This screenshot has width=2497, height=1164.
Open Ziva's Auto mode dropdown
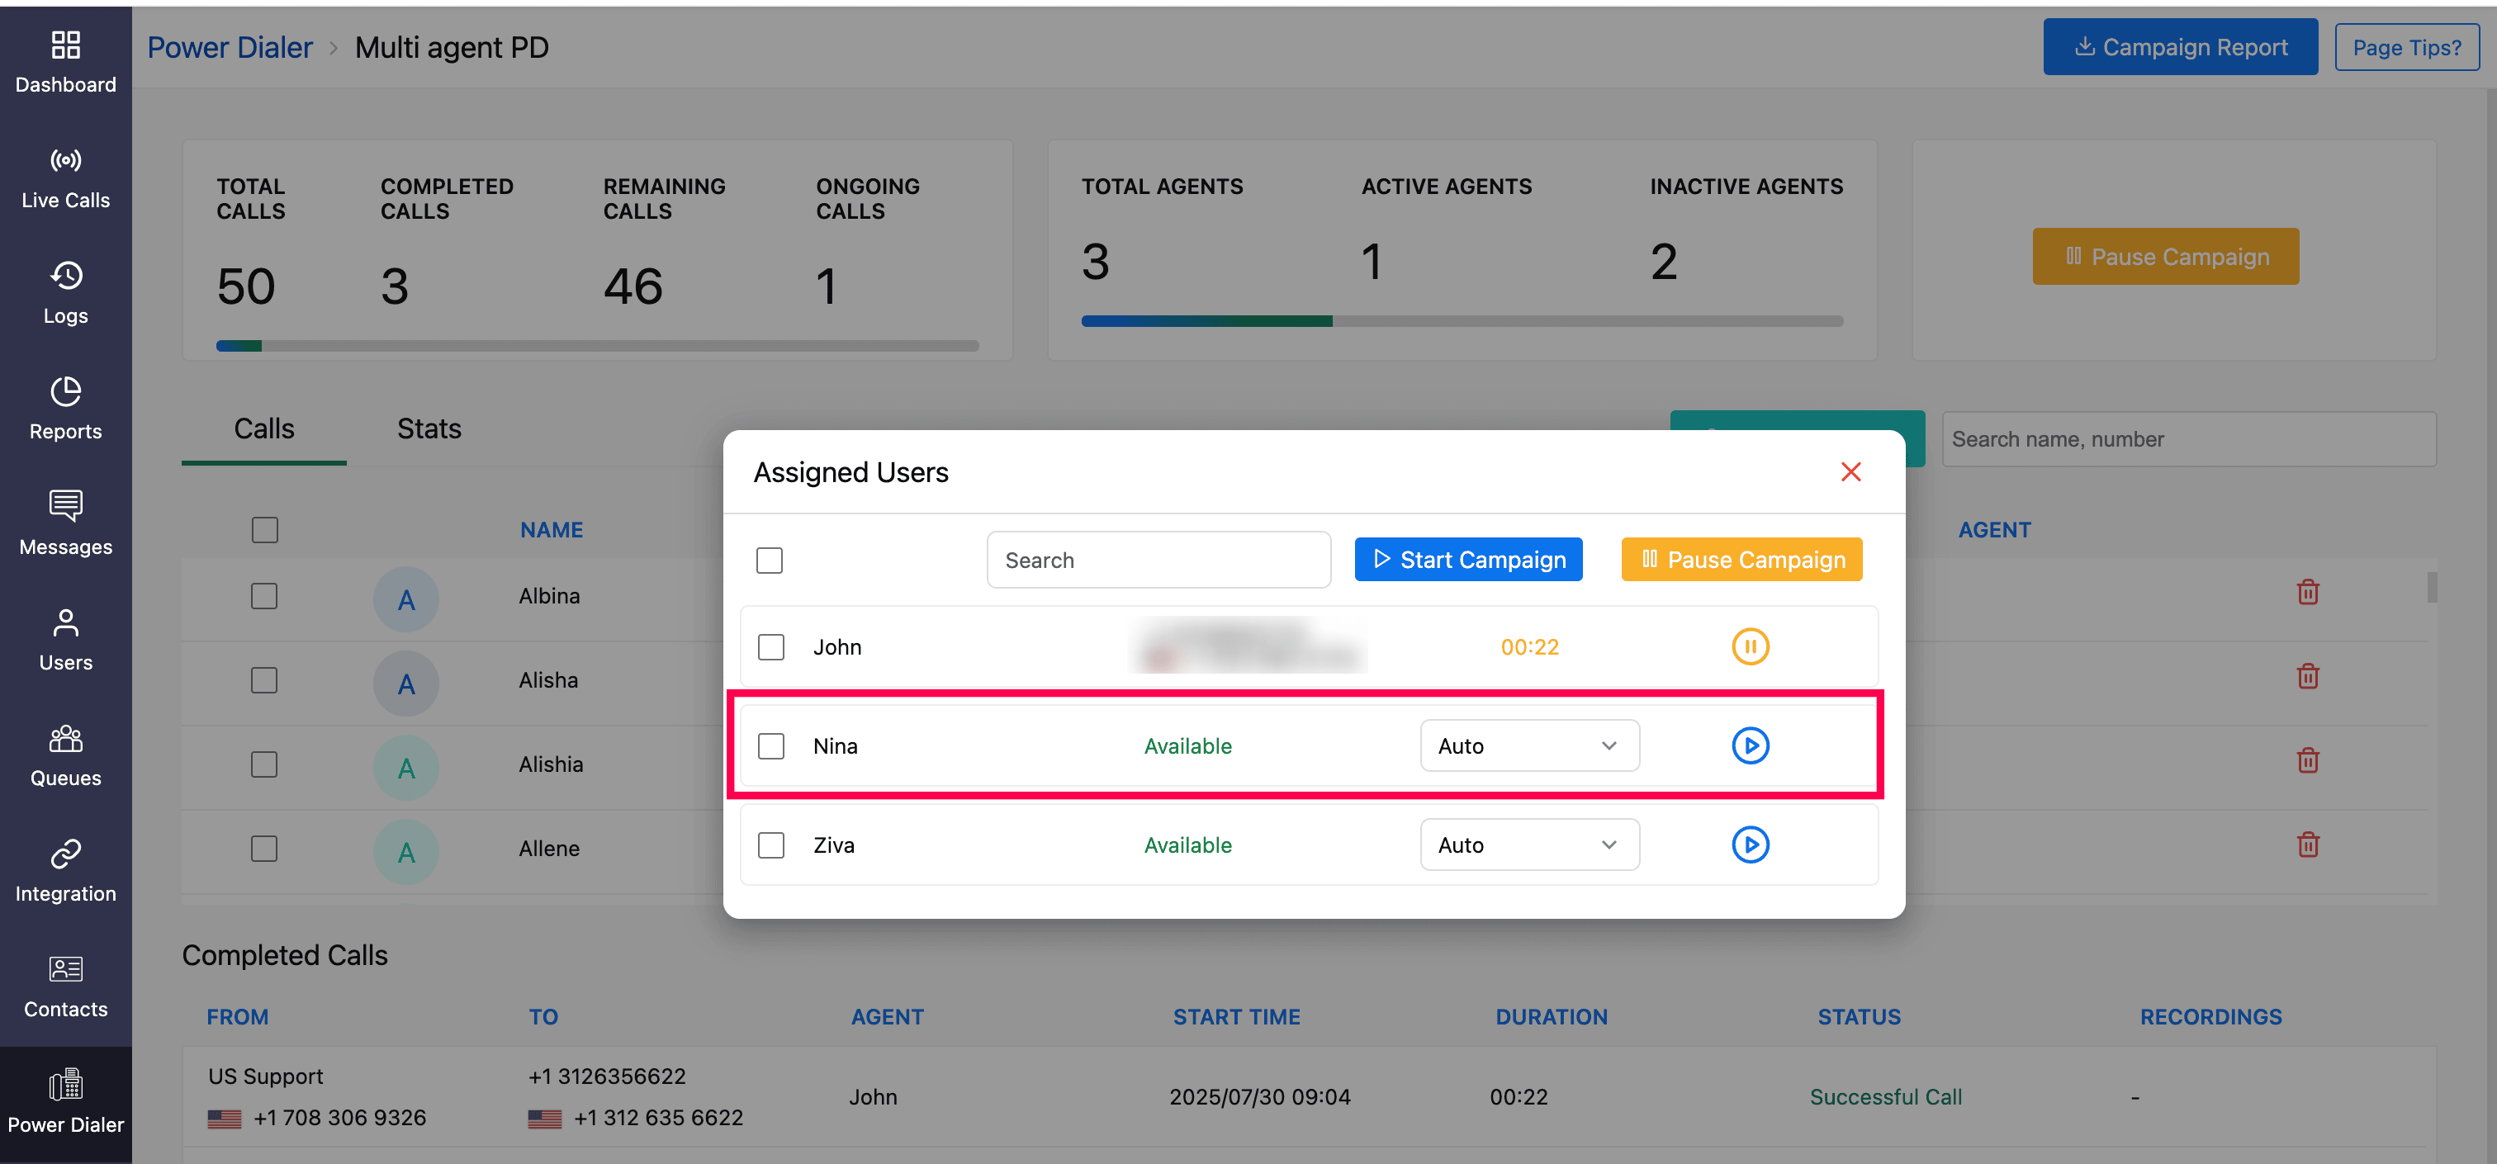[1528, 845]
